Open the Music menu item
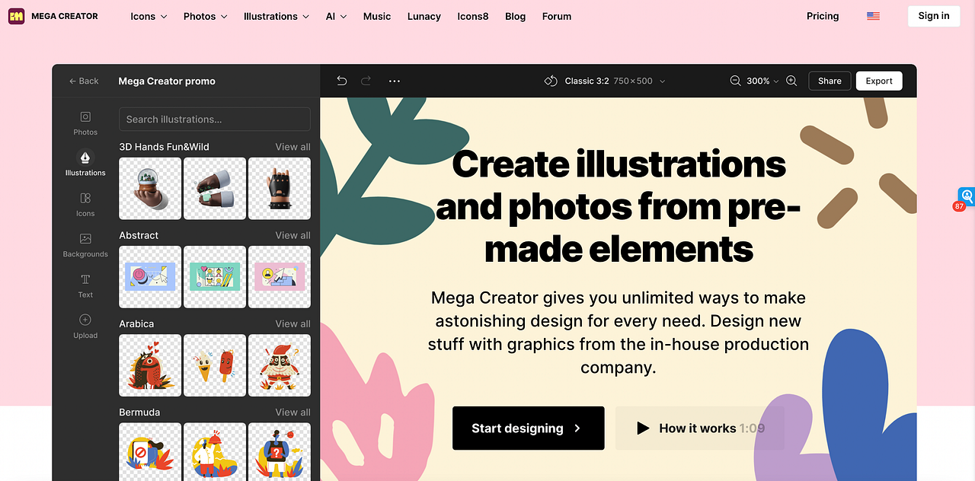 click(x=377, y=16)
